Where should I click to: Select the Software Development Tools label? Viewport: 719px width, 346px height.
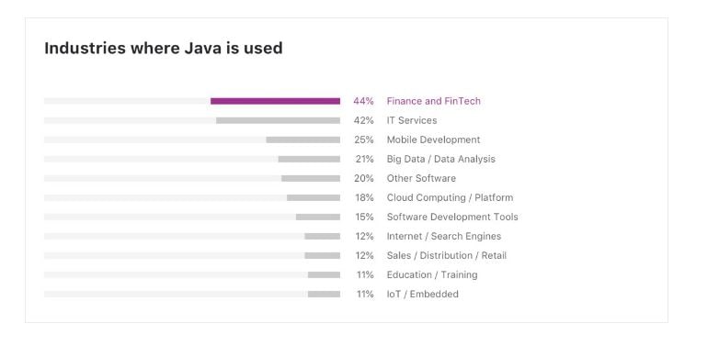coord(452,217)
